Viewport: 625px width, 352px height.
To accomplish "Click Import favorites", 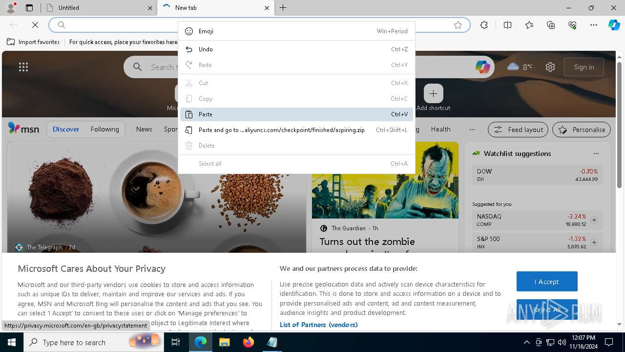I will (33, 42).
